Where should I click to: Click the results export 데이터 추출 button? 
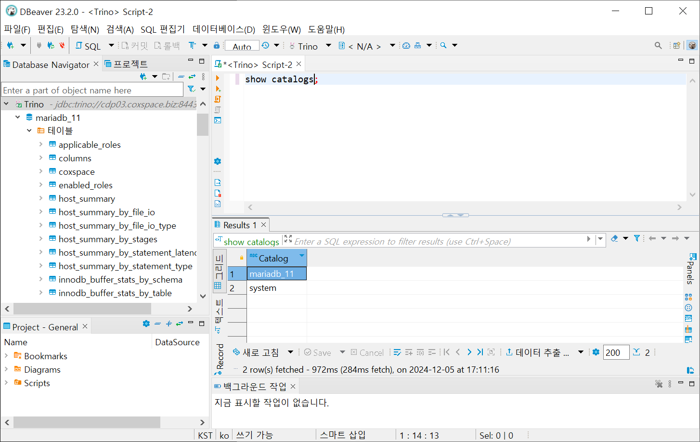[x=537, y=352]
